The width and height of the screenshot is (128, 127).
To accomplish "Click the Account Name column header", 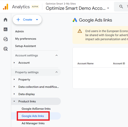I will 85,63.
